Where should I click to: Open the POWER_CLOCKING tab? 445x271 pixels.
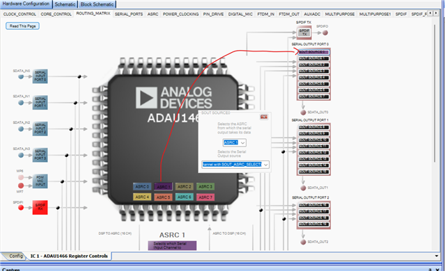(180, 14)
